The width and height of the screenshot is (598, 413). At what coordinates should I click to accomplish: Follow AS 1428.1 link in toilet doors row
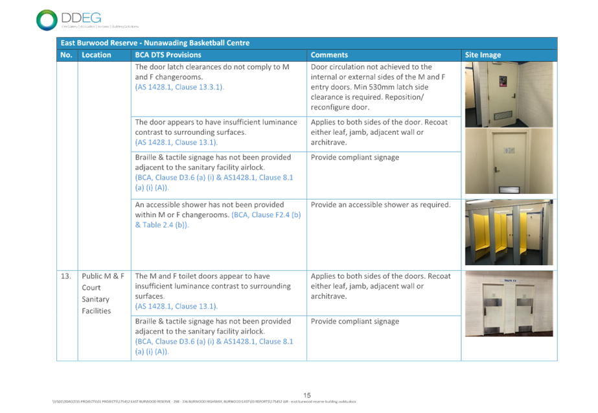click(176, 305)
